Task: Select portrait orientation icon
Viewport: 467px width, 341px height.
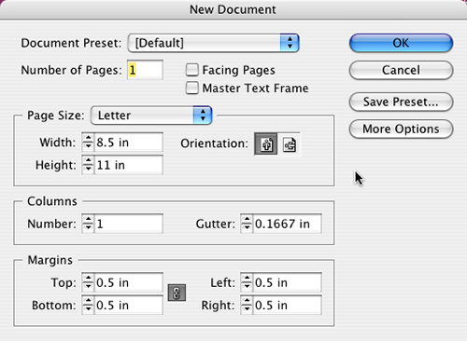Action: coord(266,144)
